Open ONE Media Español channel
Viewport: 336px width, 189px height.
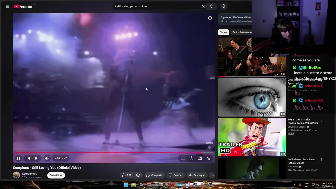pos(297,127)
